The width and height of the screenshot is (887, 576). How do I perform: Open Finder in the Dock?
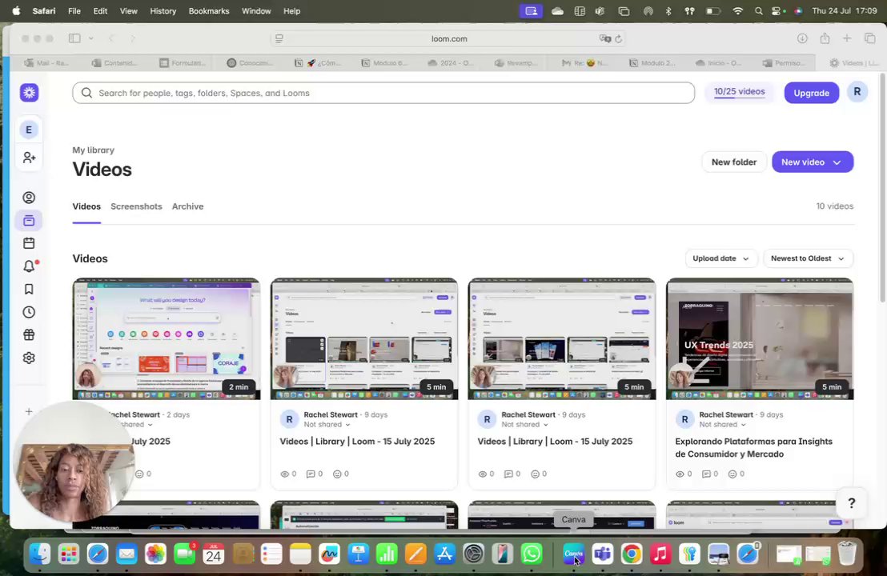pyautogui.click(x=39, y=554)
